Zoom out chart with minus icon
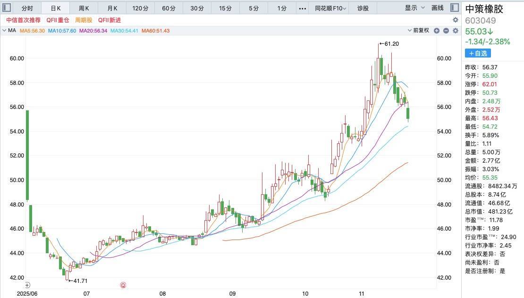This screenshot has width=524, height=298. pyautogui.click(x=446, y=31)
